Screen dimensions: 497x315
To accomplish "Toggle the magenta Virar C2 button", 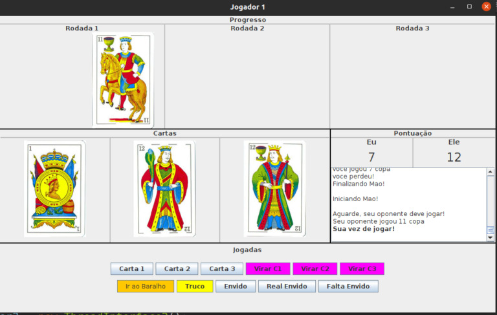I will tap(315, 268).
